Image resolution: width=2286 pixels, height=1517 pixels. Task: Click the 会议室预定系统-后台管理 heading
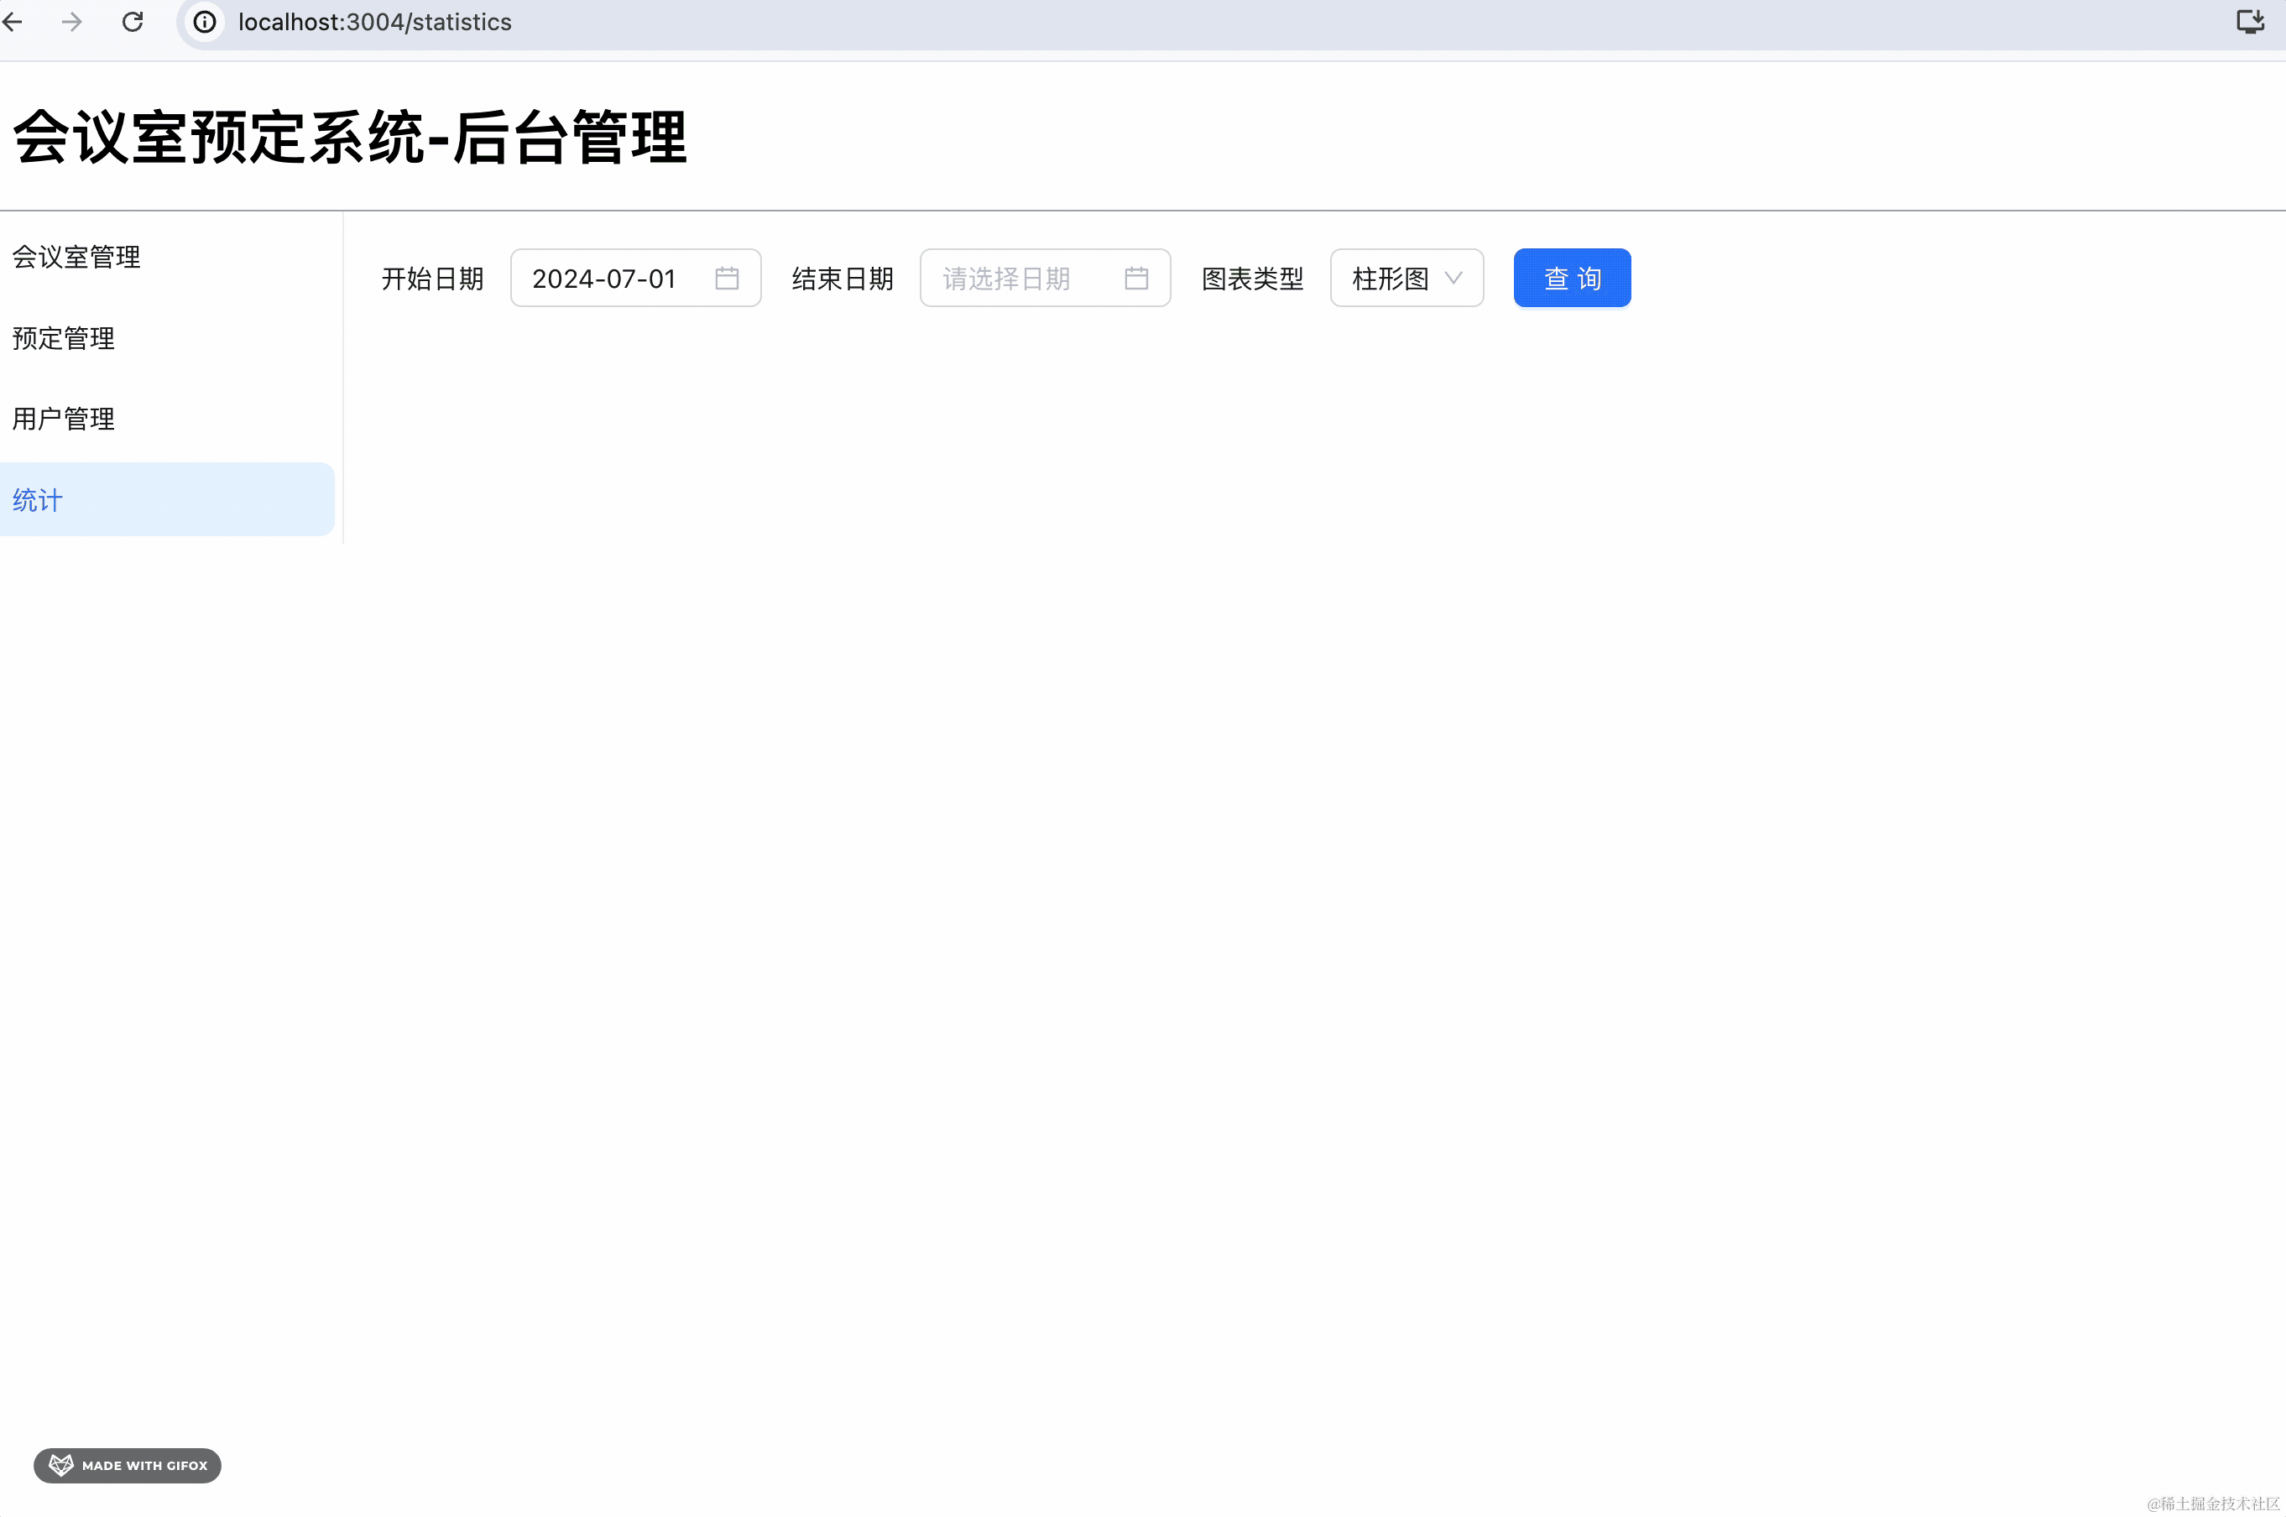[x=349, y=138]
